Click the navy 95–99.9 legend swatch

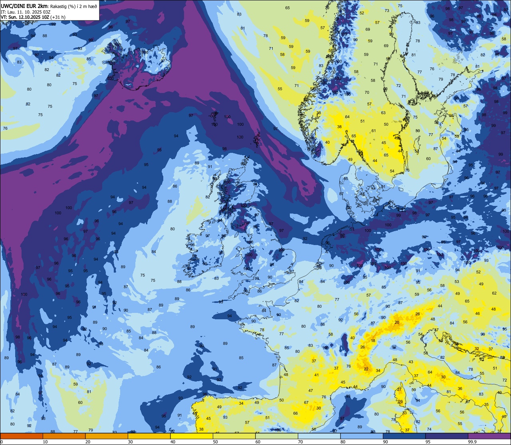[x=447, y=436]
